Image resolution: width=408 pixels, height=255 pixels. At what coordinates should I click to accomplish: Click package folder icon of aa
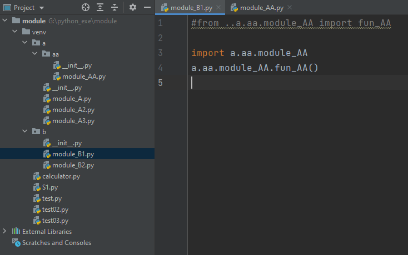point(46,54)
